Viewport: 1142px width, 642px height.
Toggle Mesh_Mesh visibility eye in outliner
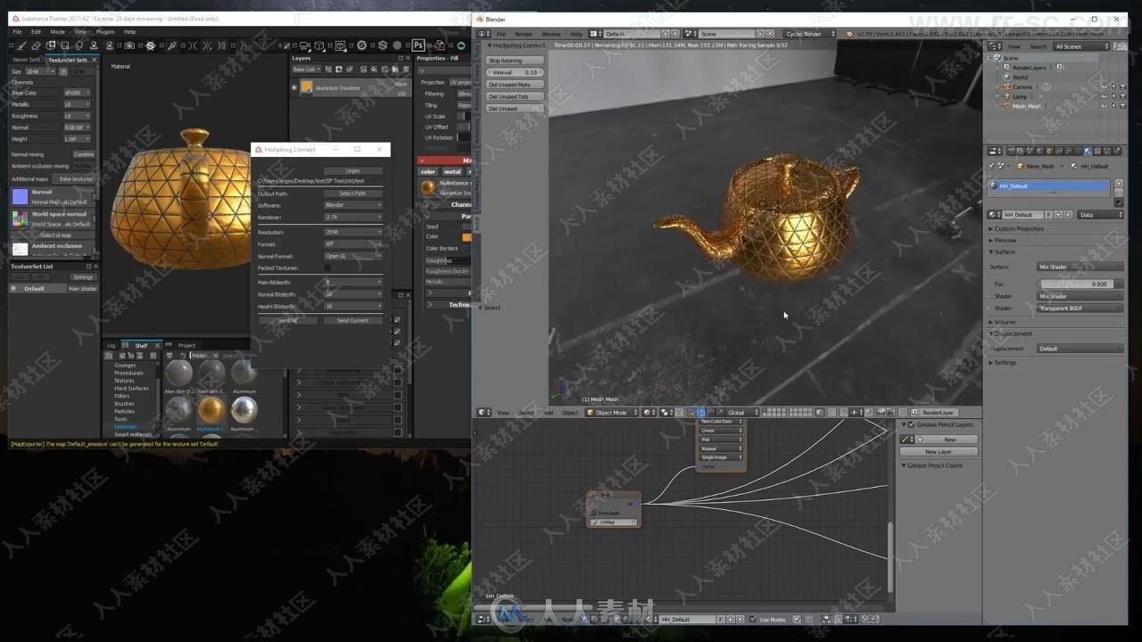1104,105
